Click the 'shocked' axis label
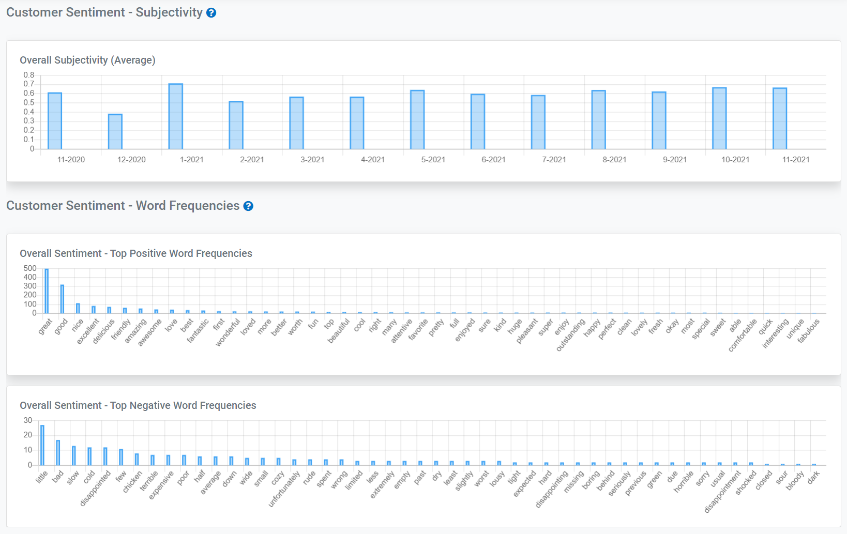Screen dimensions: 847x534 tap(746, 483)
